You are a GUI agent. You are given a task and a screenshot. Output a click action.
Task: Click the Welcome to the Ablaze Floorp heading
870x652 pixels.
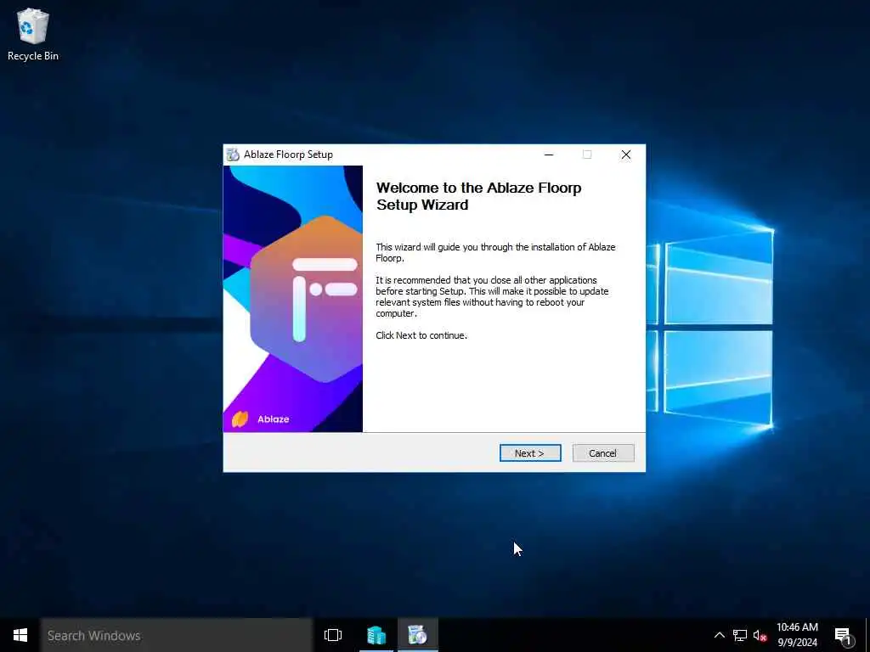click(479, 196)
